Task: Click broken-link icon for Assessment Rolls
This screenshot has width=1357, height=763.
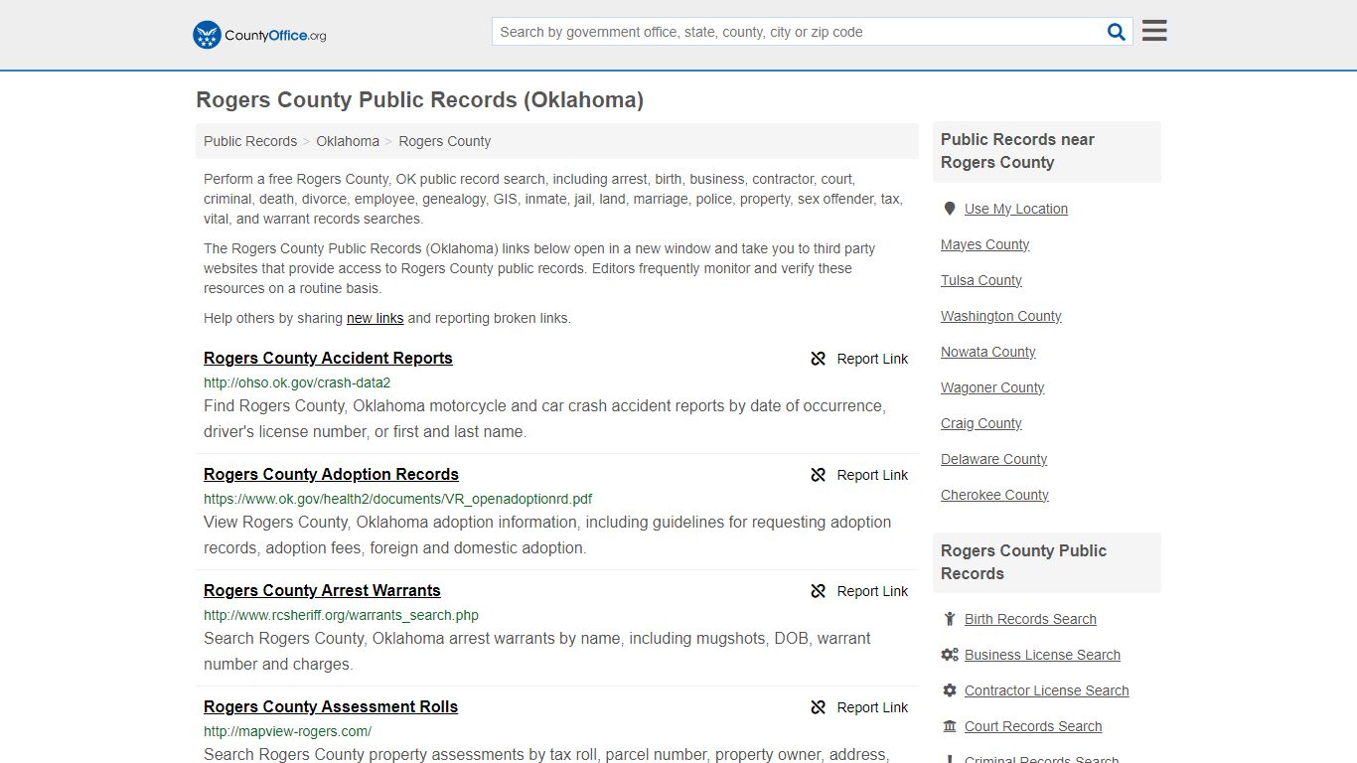Action: pos(819,707)
